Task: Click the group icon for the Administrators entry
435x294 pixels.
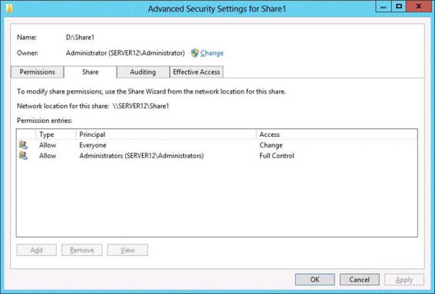Action: 23,156
